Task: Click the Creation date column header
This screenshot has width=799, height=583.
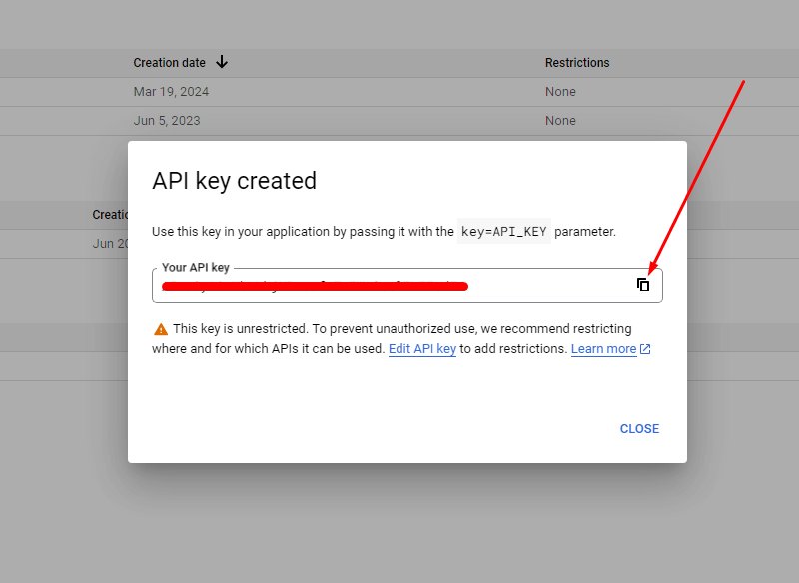Action: [169, 62]
